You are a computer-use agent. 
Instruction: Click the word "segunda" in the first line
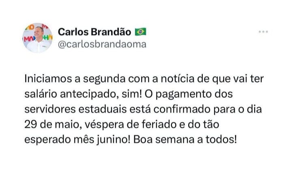point(104,79)
